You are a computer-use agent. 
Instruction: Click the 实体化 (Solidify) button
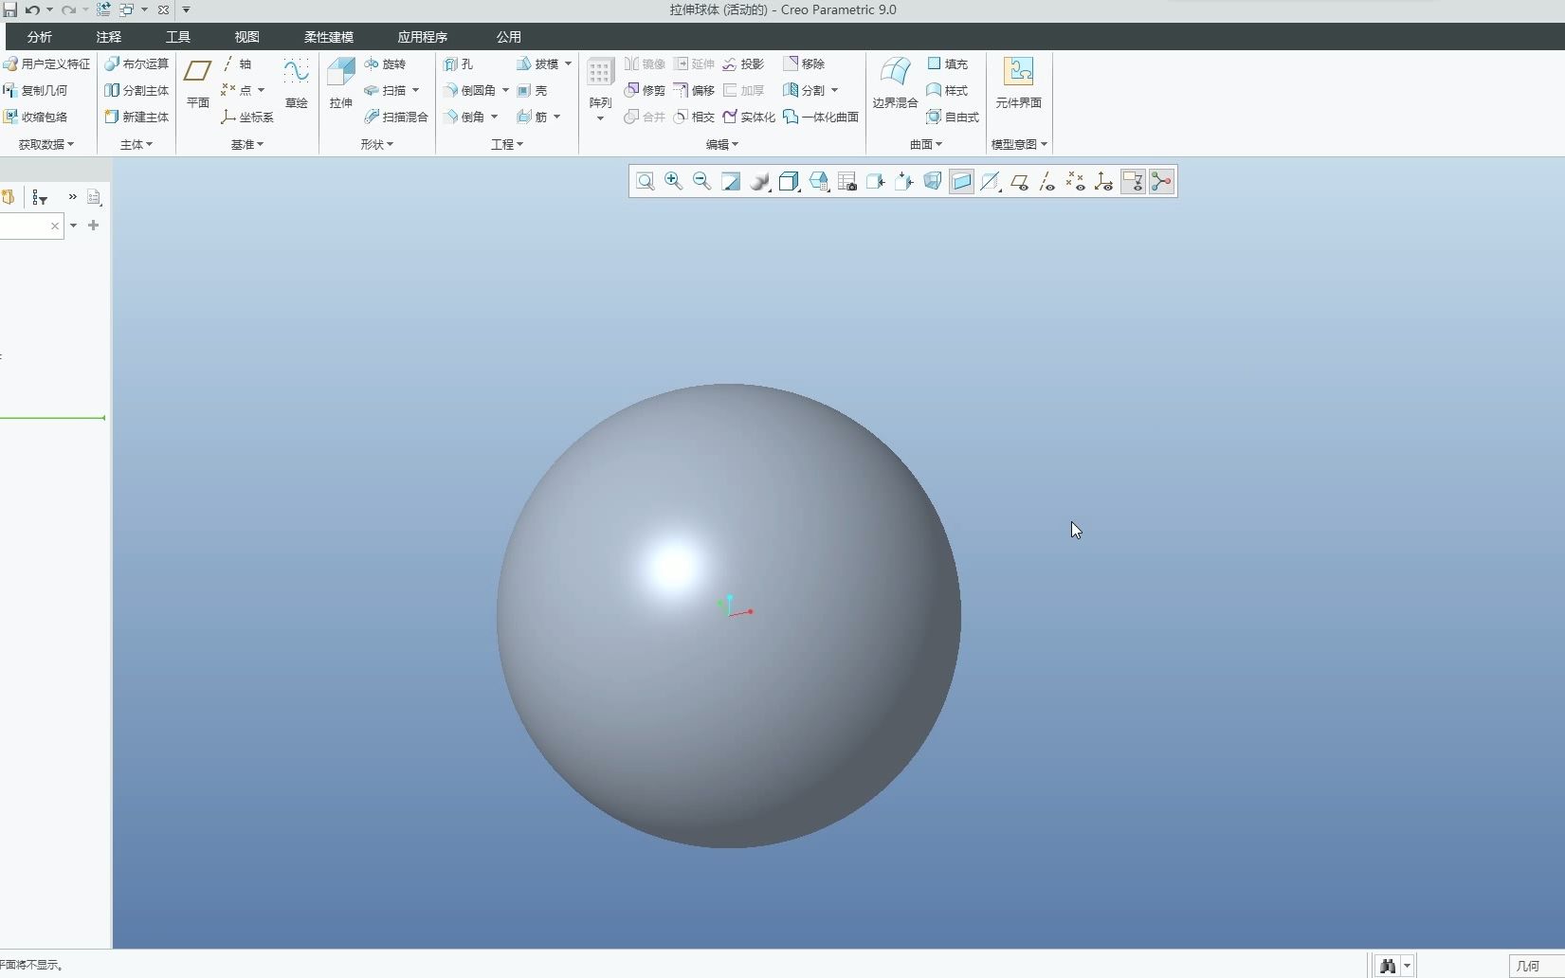[749, 117]
